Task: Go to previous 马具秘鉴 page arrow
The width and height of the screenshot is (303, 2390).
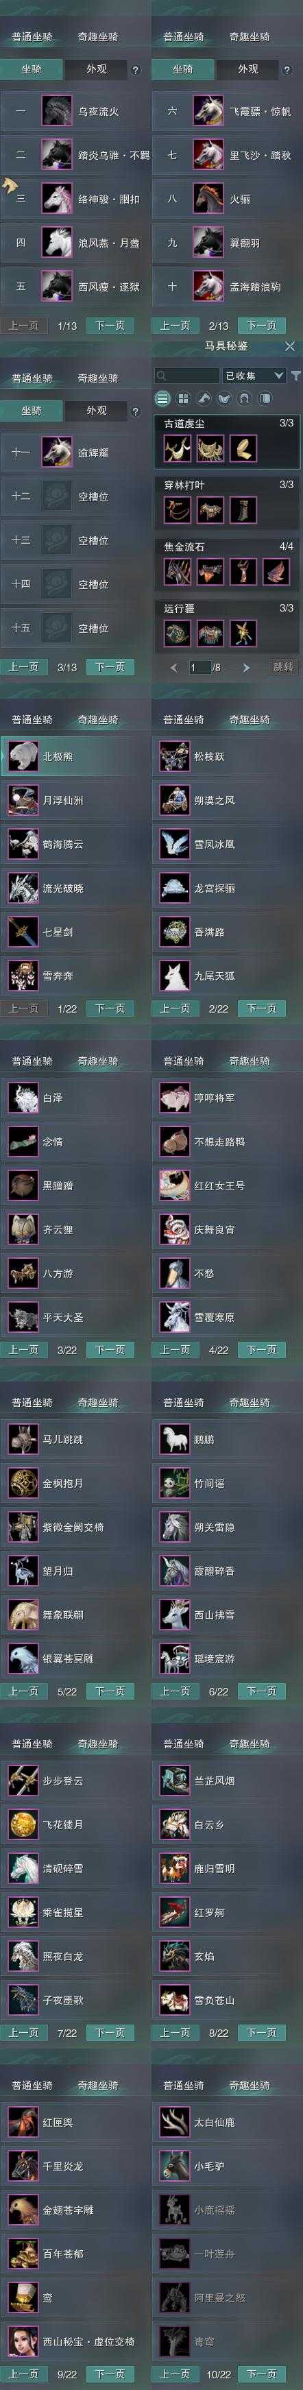Action: tap(173, 667)
